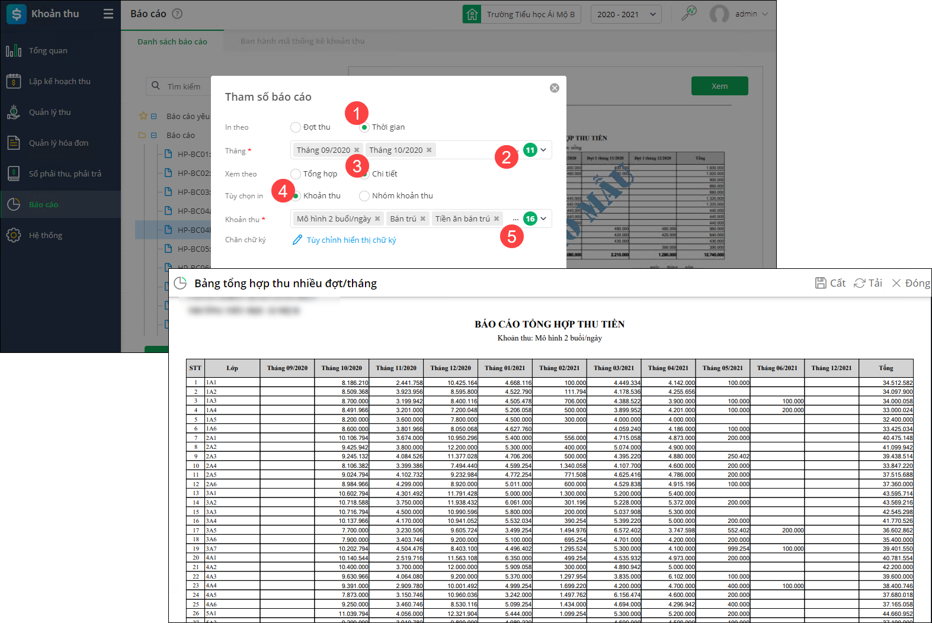Select the Tổng hợp radio option
Screen dimensions: 932x623
point(296,174)
